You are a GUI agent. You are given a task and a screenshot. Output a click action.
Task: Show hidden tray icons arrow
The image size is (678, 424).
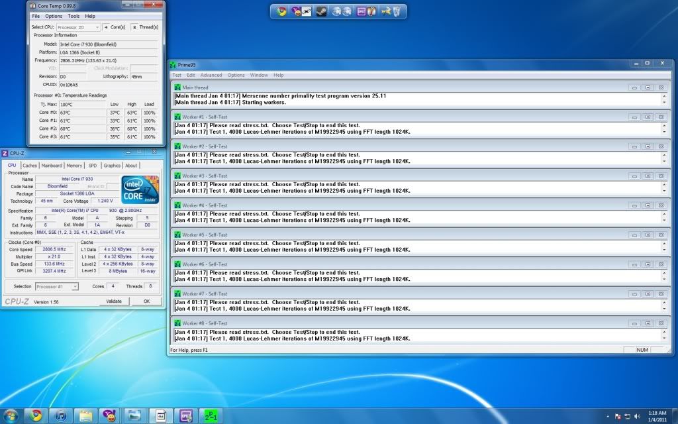tap(608, 417)
